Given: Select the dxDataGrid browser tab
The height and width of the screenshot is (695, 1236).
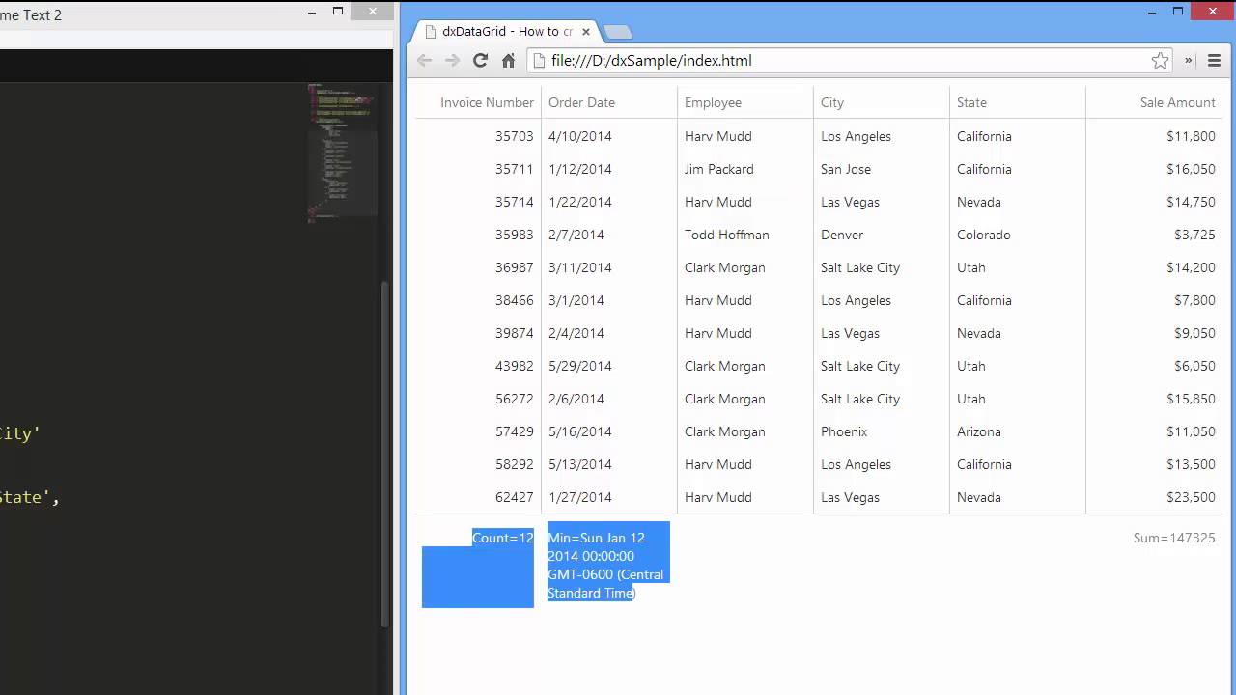Looking at the screenshot, I should (506, 31).
